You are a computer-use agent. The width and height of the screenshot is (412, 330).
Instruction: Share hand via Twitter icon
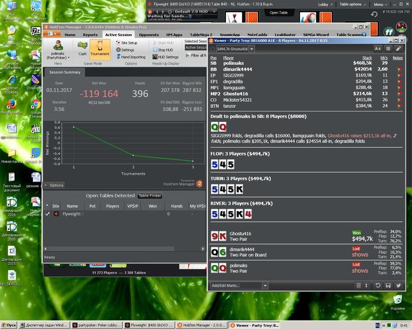pos(398,286)
